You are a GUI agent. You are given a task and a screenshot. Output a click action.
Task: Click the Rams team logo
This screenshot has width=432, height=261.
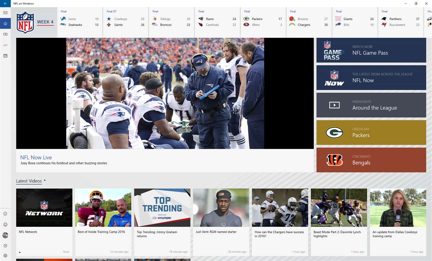tap(201, 19)
